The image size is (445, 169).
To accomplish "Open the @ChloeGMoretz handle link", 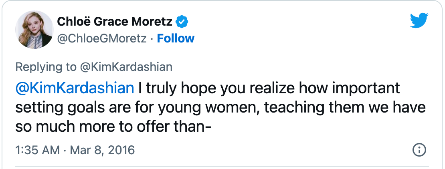I will 101,38.
